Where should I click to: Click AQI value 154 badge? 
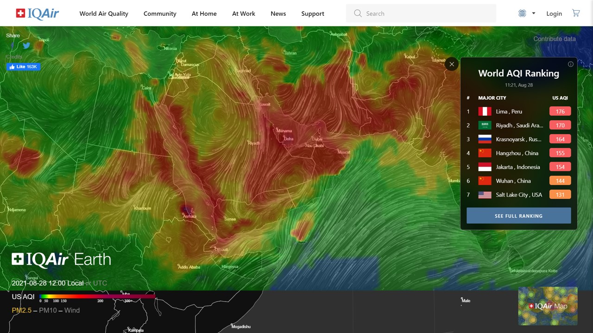560,167
